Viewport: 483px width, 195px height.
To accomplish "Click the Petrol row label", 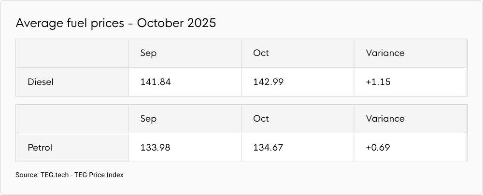I will 40,148.
